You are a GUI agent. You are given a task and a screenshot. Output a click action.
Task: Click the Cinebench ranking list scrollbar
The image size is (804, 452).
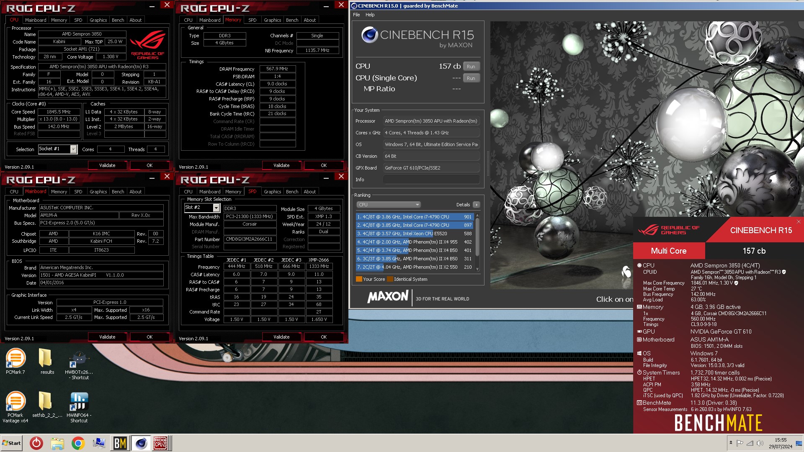click(x=477, y=242)
